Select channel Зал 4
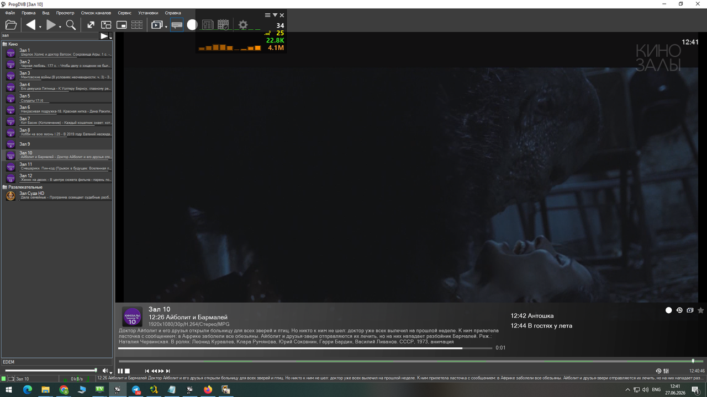Viewport: 707px width, 397px height. coord(57,87)
